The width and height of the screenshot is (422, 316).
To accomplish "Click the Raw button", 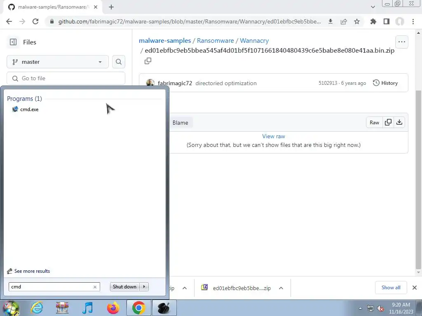I will coord(374,123).
